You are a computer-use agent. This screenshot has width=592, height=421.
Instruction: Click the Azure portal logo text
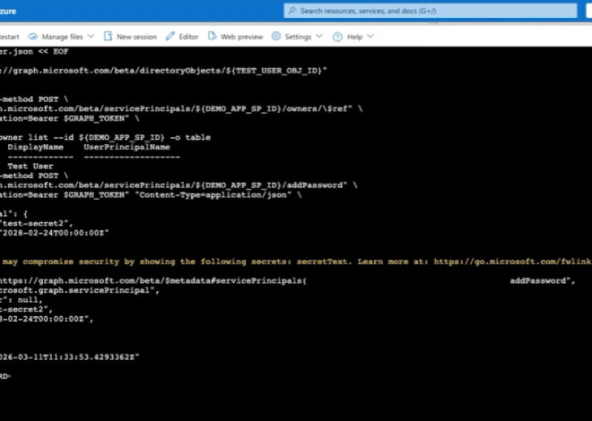(x=8, y=11)
